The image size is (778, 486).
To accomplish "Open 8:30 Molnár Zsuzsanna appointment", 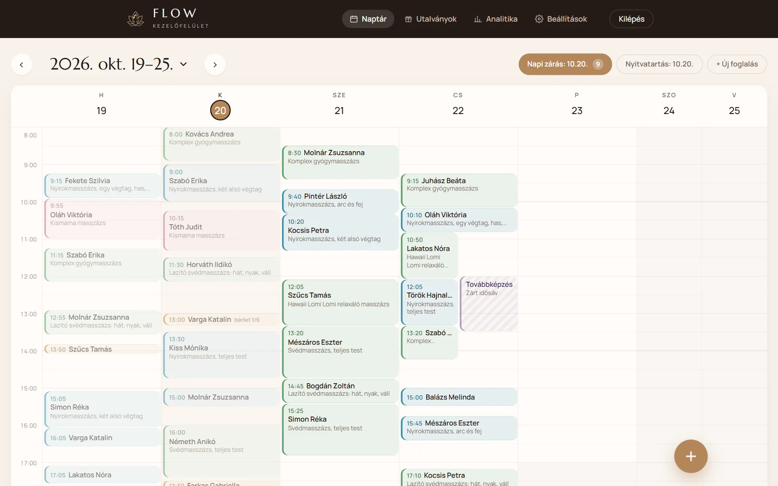I will point(340,162).
